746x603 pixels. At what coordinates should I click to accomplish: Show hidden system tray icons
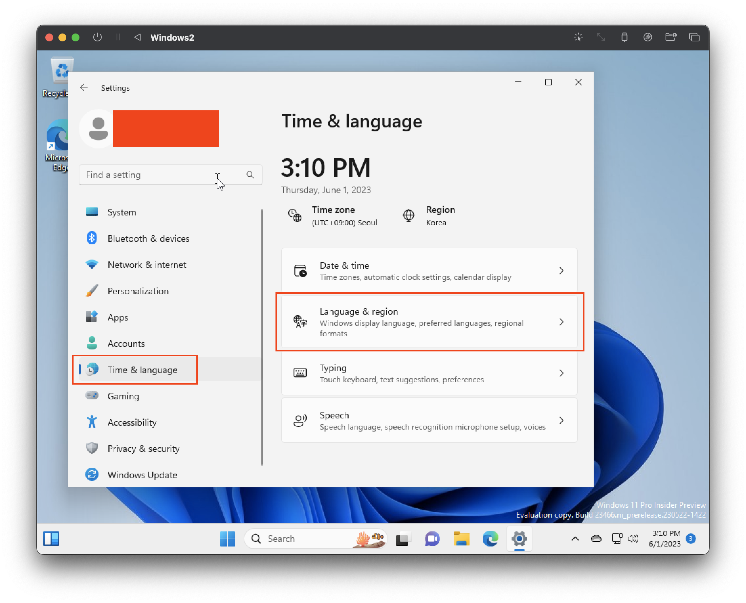(x=575, y=539)
